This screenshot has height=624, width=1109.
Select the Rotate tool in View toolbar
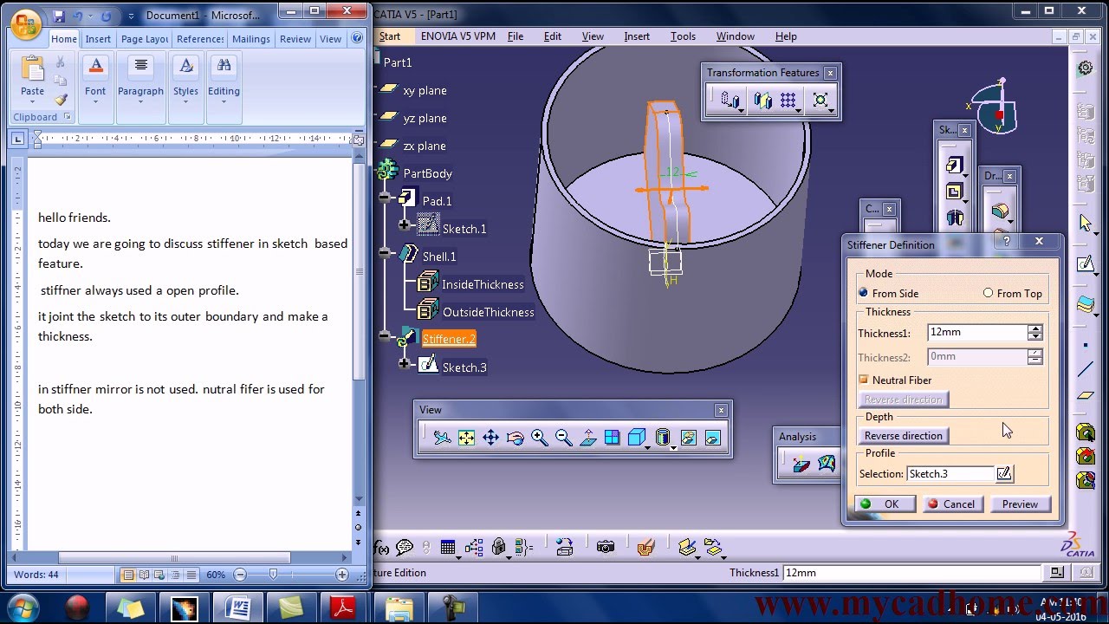coord(515,439)
